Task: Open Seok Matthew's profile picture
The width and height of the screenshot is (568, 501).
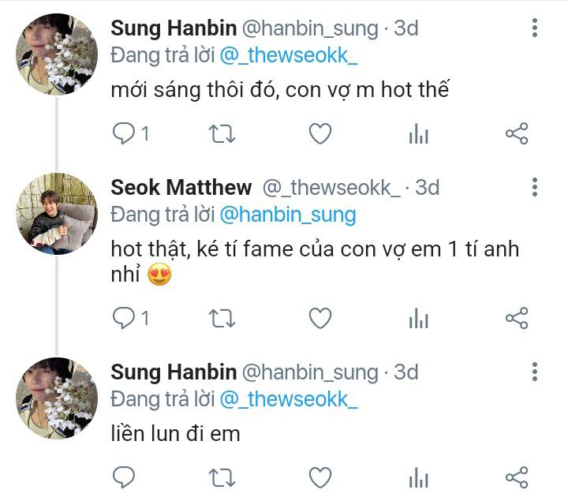Action: (x=57, y=213)
